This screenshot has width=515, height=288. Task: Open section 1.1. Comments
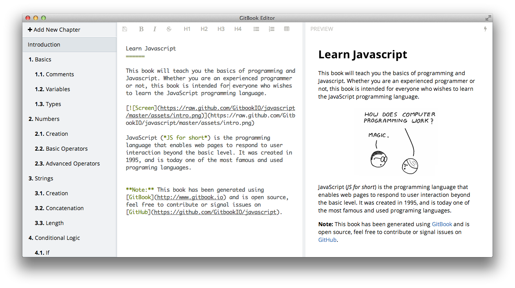[x=70, y=74]
